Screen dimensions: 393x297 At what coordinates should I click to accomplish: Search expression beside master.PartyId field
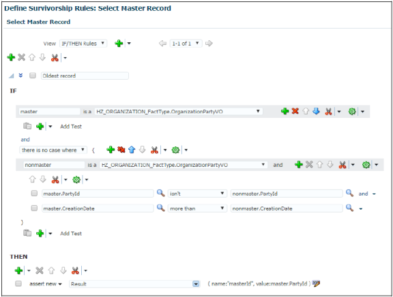point(160,193)
